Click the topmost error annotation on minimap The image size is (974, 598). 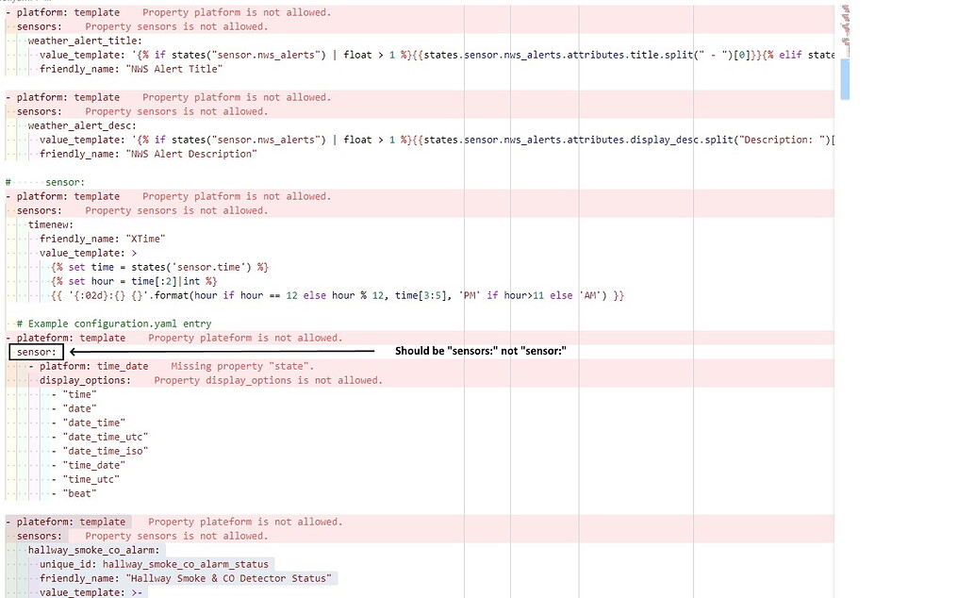[847, 6]
